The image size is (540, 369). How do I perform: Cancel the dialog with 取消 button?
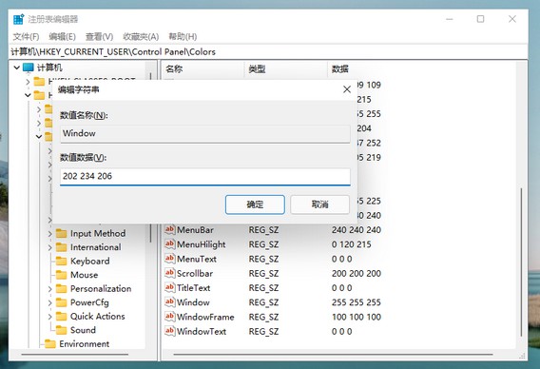tap(320, 204)
